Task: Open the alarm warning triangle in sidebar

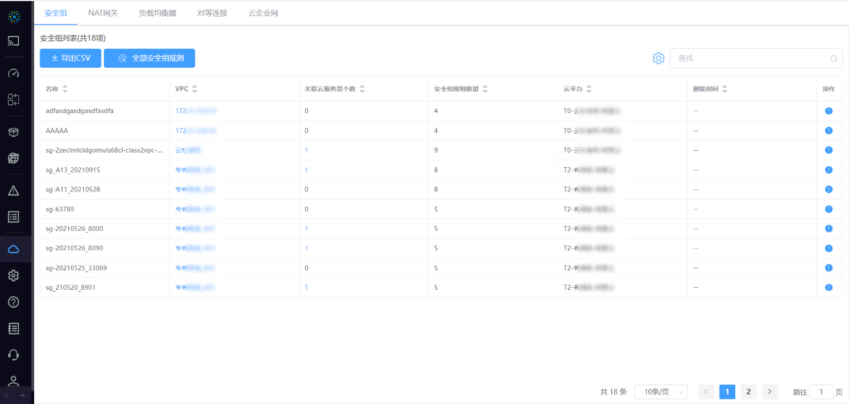Action: tap(13, 190)
